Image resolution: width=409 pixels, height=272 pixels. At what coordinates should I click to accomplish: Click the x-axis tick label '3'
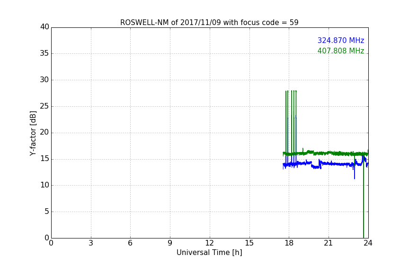pyautogui.click(x=91, y=243)
